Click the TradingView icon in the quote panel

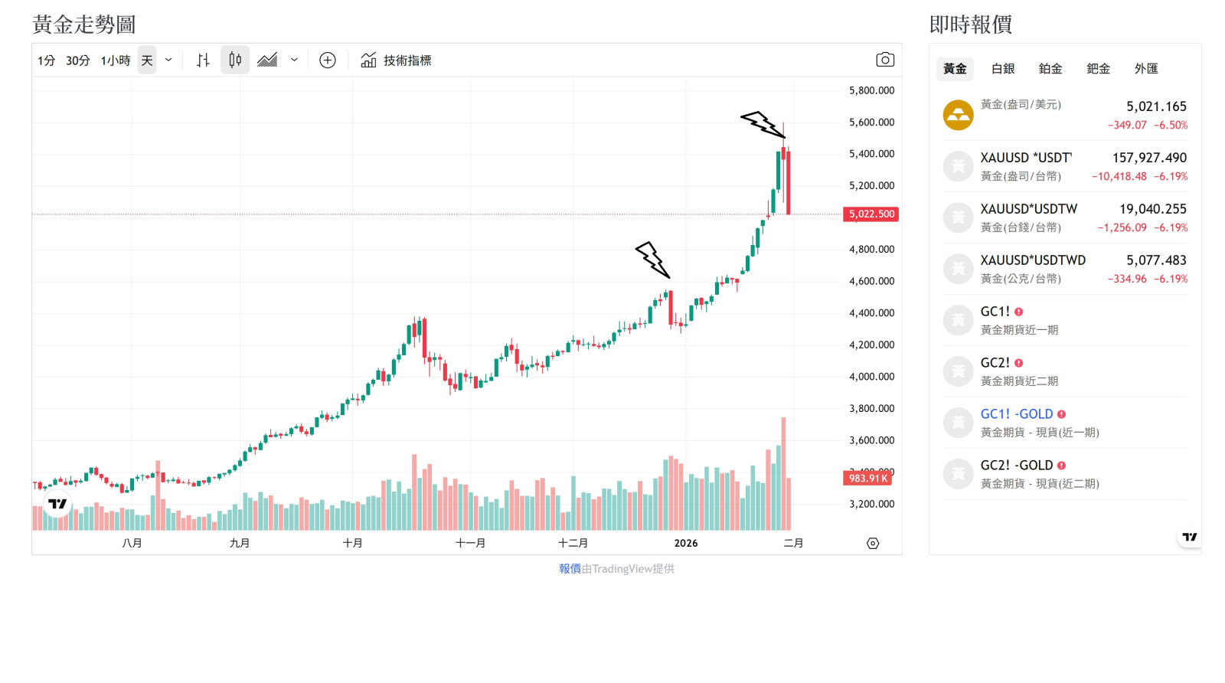(x=1189, y=537)
